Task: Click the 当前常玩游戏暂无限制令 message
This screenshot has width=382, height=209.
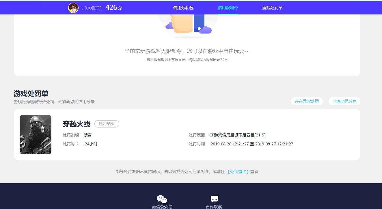Action: pos(186,51)
